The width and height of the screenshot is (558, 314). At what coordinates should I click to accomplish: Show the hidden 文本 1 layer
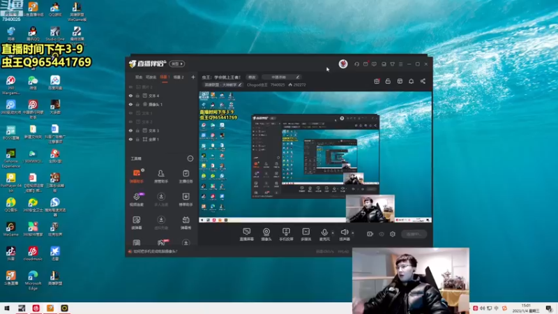click(130, 113)
